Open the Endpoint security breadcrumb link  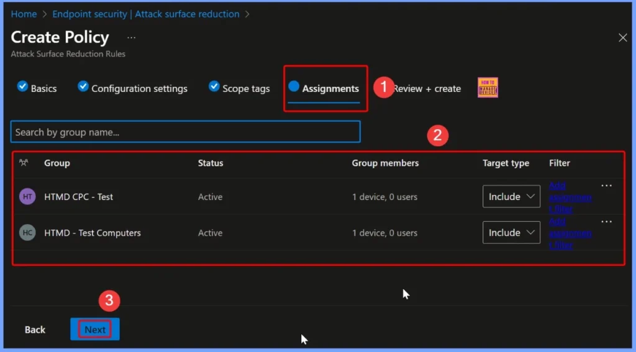point(145,14)
